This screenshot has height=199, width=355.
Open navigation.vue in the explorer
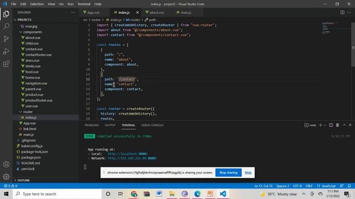click(36, 83)
